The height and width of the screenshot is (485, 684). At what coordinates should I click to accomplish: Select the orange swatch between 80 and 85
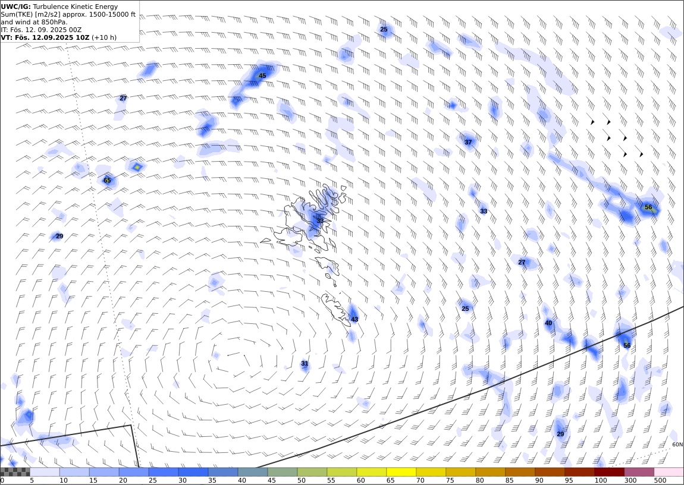tap(490, 472)
